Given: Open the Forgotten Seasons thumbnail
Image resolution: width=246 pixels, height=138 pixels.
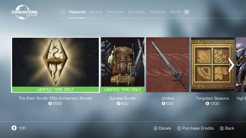Looking at the screenshot, I should [x=213, y=65].
